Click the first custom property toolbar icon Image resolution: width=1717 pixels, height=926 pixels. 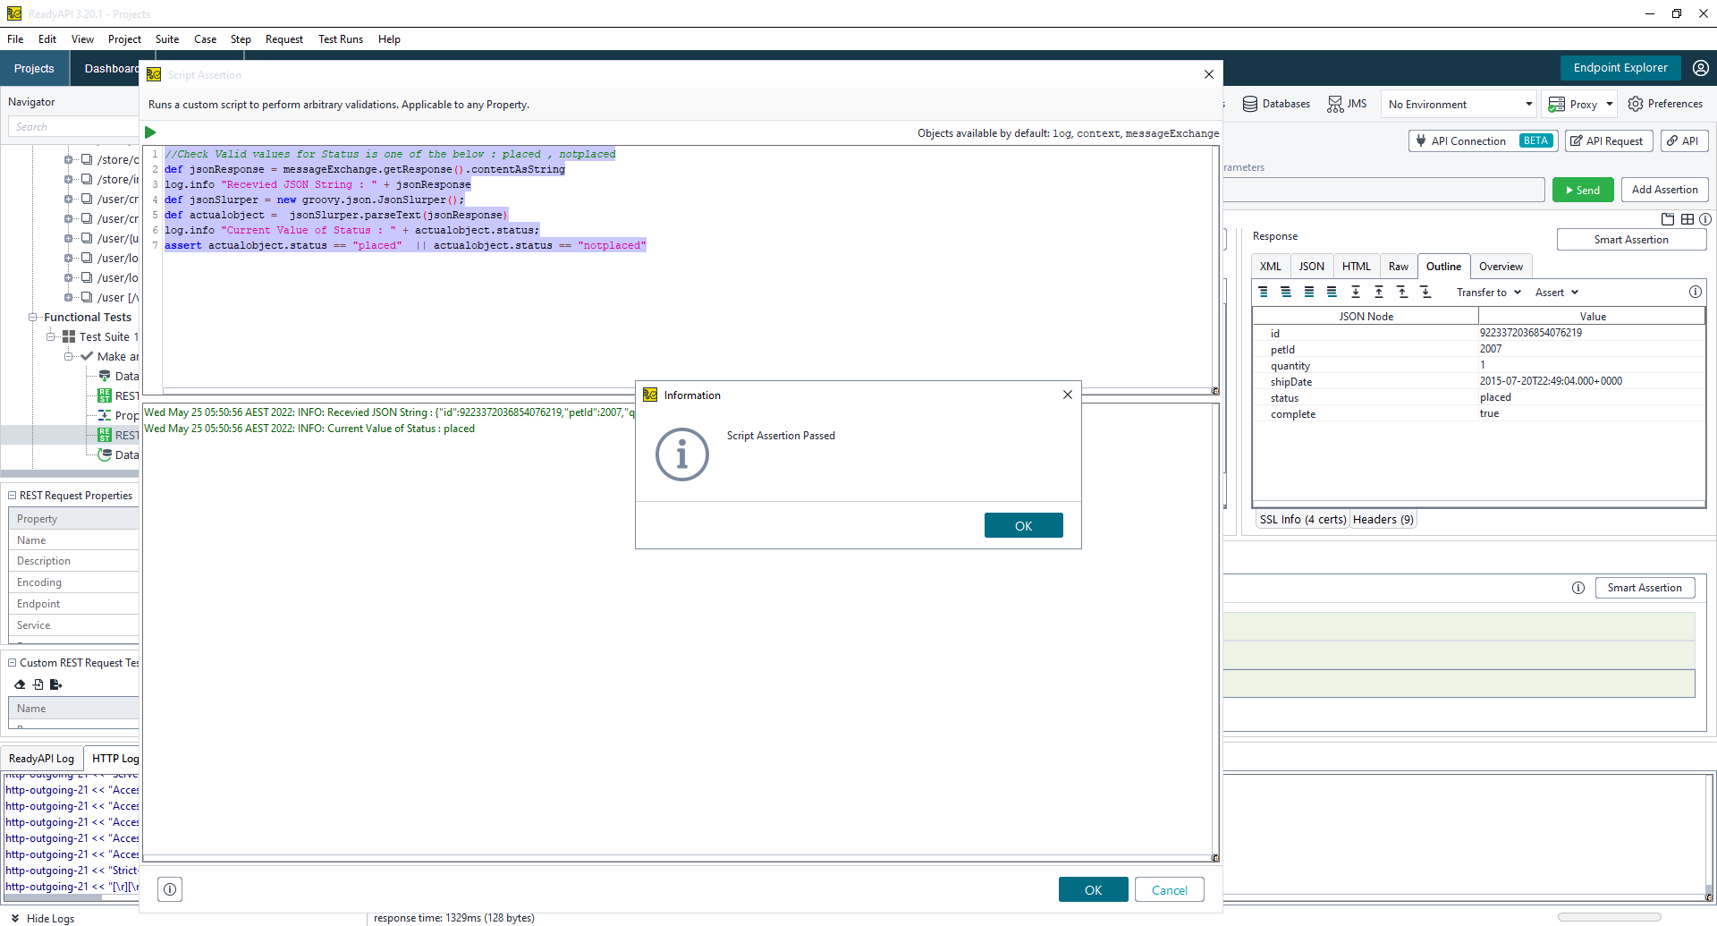click(x=20, y=684)
